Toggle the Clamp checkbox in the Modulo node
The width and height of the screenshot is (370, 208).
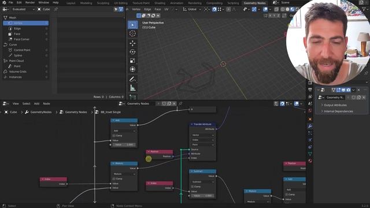[x=114, y=179]
